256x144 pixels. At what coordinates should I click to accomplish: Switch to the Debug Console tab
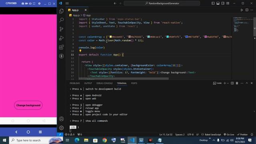coord(104,83)
